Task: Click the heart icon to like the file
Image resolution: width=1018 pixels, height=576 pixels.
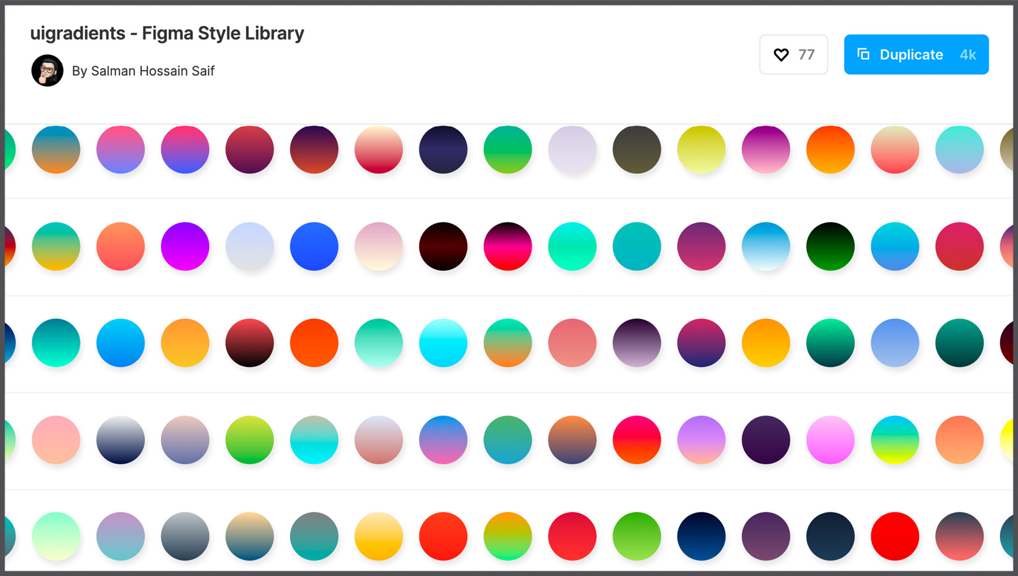Action: pyautogui.click(x=782, y=54)
